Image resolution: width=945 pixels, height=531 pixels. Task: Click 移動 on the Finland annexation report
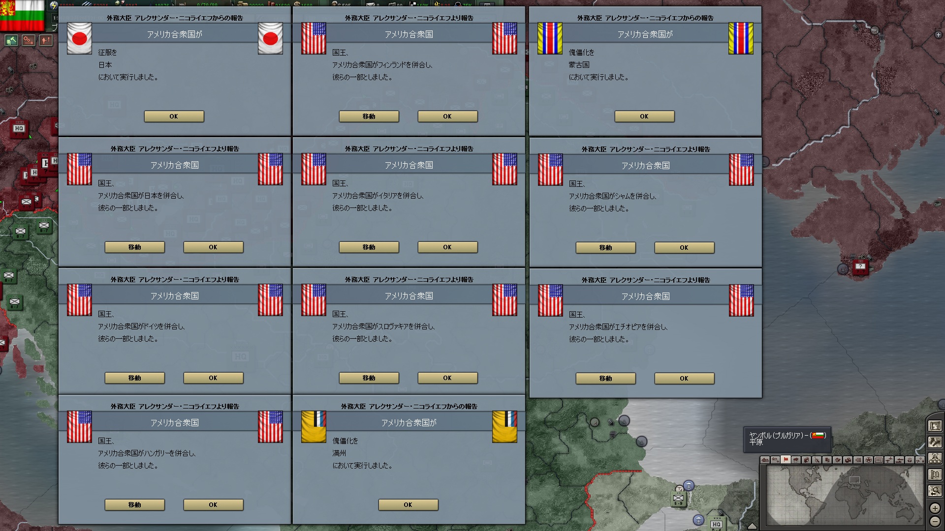tap(369, 117)
